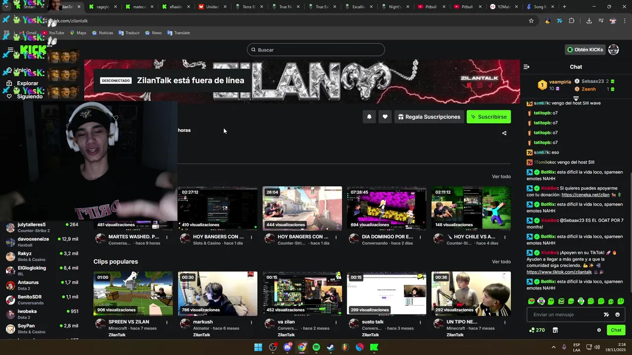Image resolution: width=632 pixels, height=355 pixels.
Task: Bookmark this page with the star icon
Action: tap(531, 21)
